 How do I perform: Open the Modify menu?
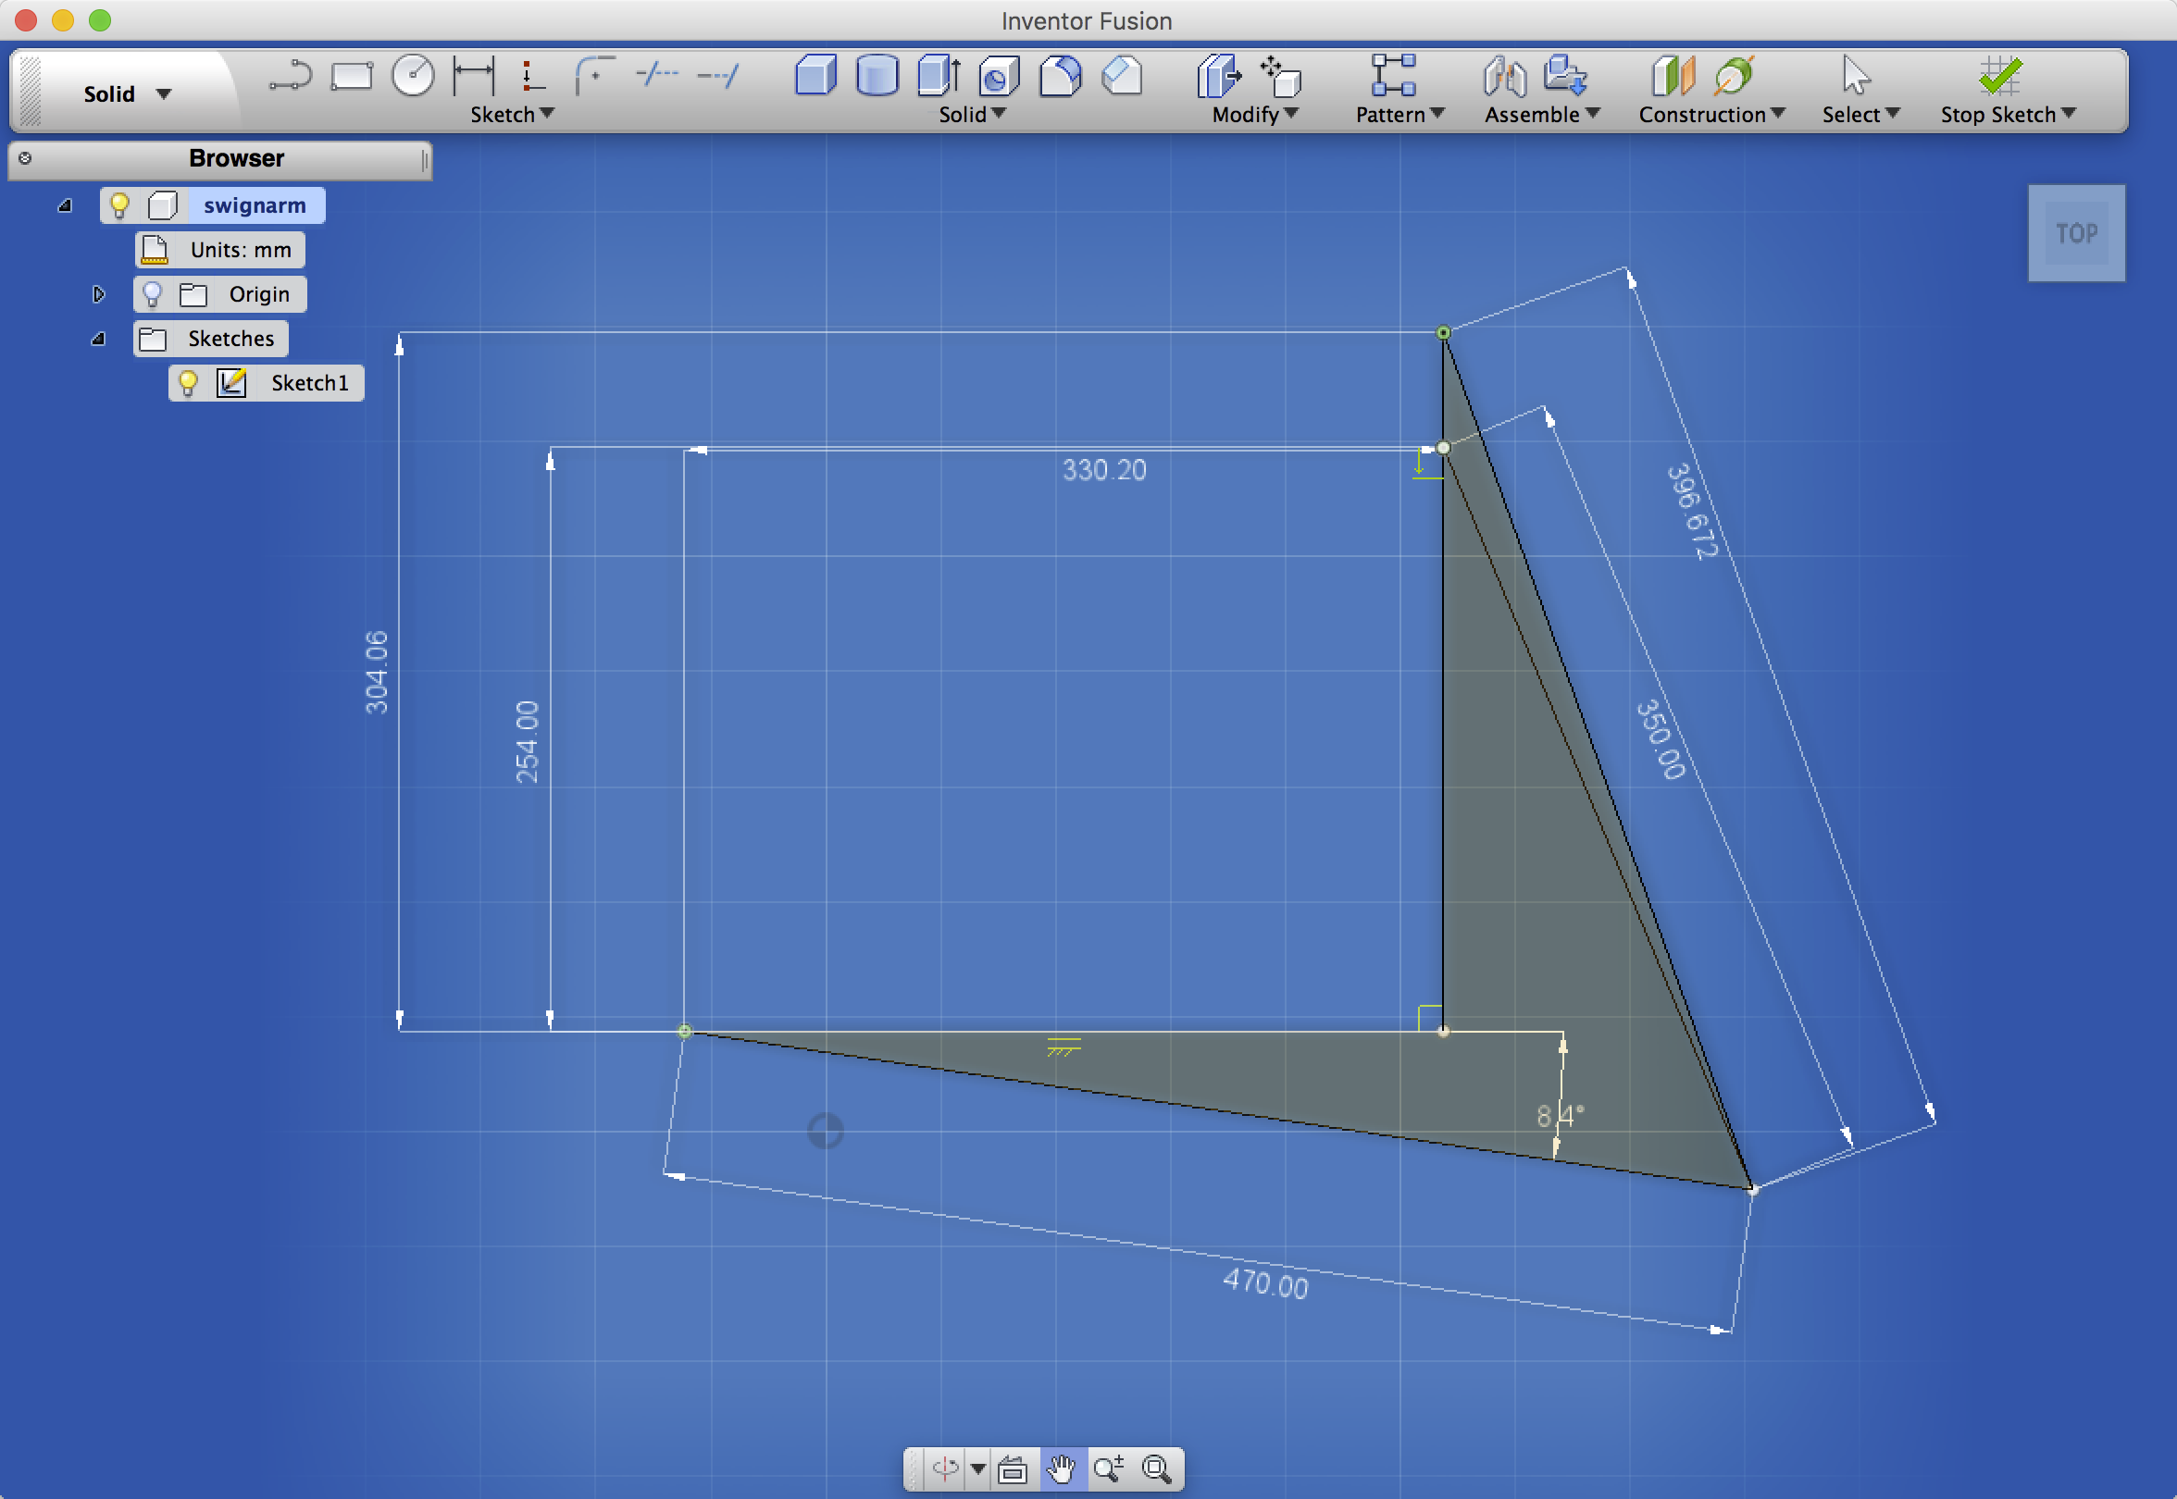click(1254, 115)
